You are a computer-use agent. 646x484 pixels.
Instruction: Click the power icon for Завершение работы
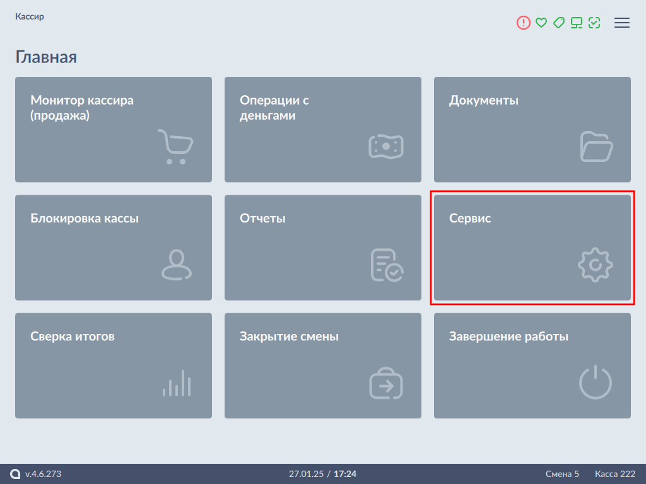[596, 383]
